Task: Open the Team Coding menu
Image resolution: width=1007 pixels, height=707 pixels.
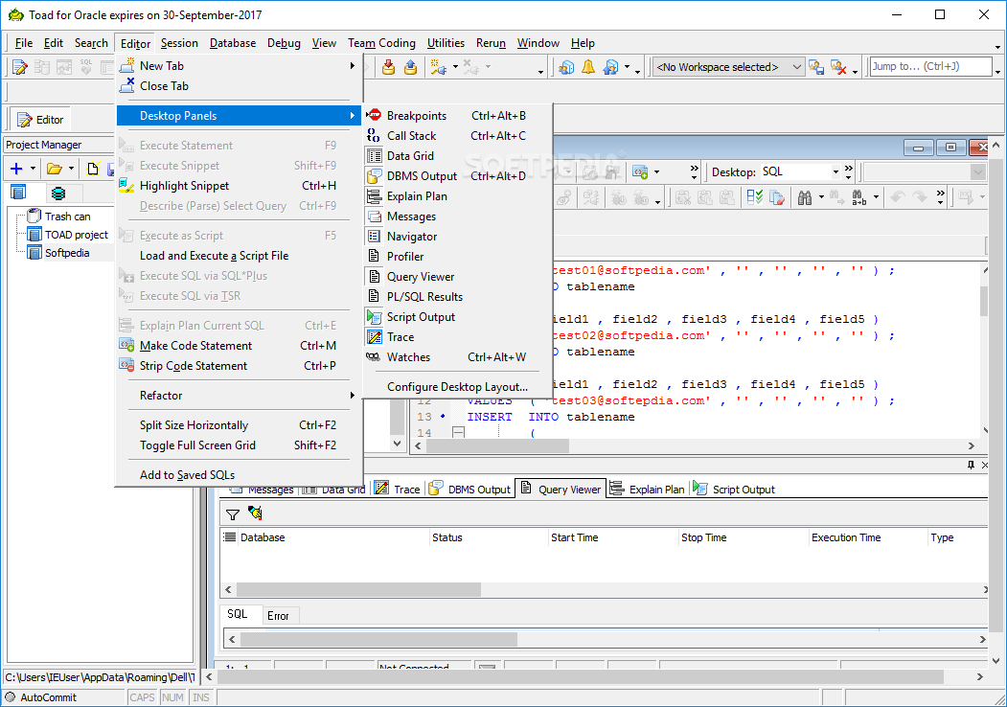Action: pos(381,43)
